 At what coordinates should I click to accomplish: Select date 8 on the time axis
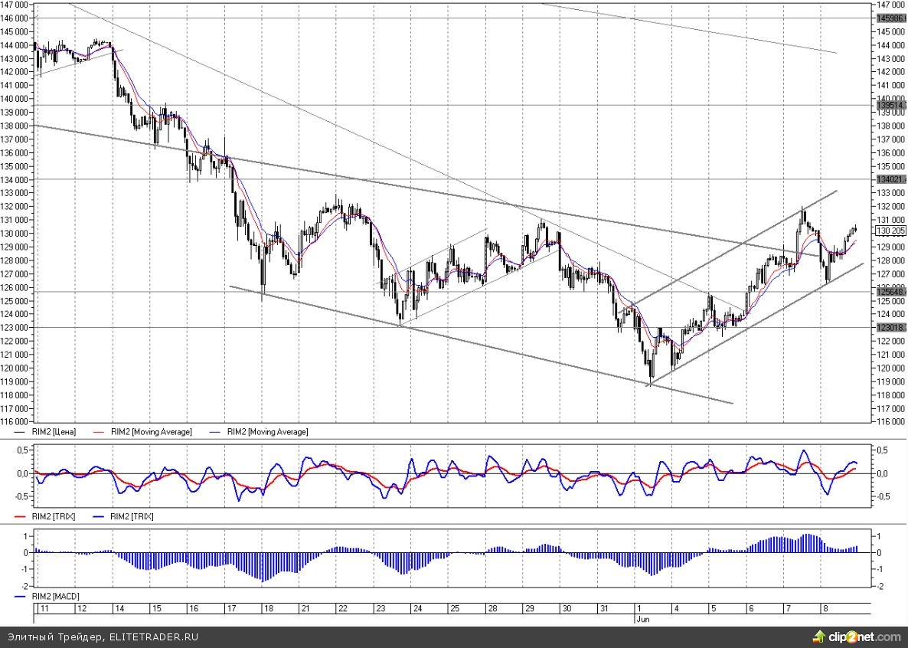coord(825,608)
